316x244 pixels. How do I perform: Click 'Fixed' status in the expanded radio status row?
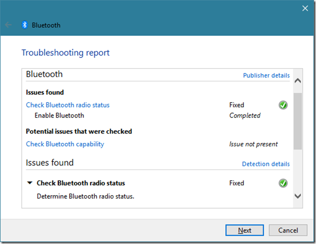coord(237,183)
